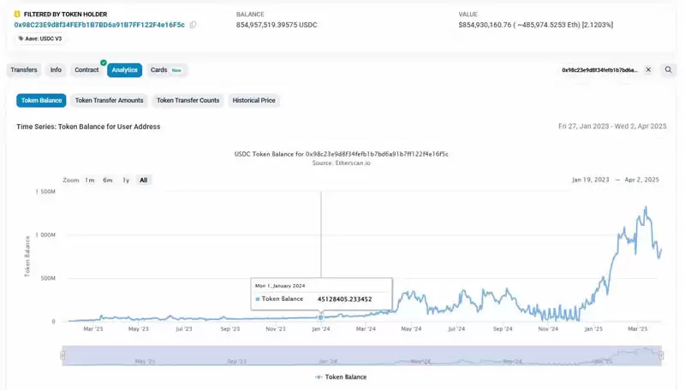Open the Contract tab
The width and height of the screenshot is (685, 390).
(x=86, y=70)
